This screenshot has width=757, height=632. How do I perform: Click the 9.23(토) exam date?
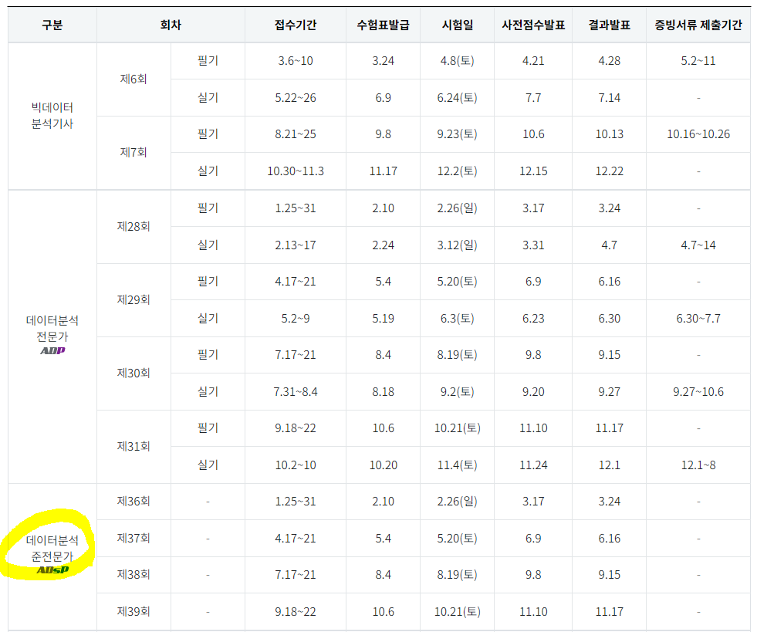point(457,133)
